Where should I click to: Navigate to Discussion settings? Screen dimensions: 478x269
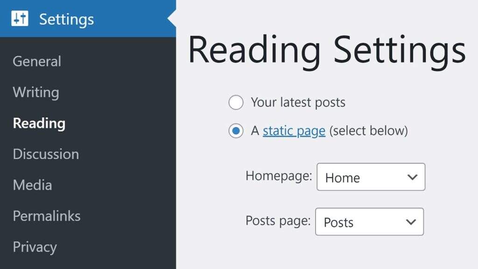pos(46,154)
